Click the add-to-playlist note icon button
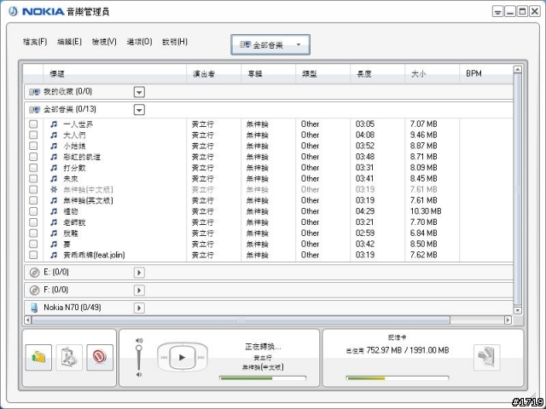This screenshot has height=409, width=546. [x=69, y=357]
